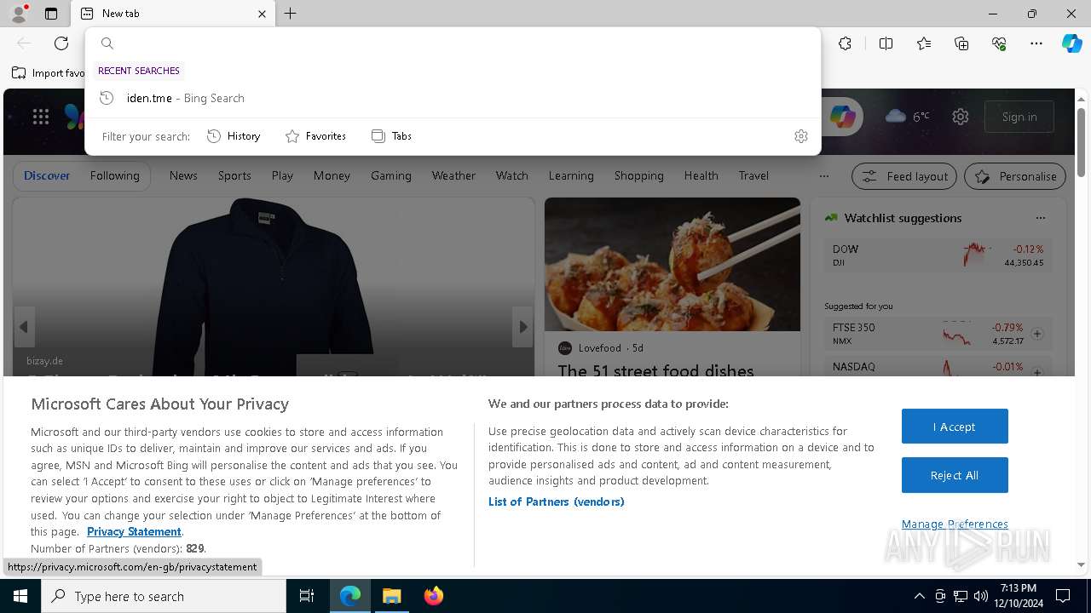Screen dimensions: 1091x613
Task: Open address bar search settings gear
Action: pos(800,136)
